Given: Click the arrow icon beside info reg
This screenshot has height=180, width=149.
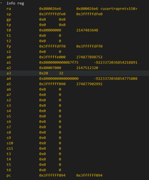Looking at the screenshot, I should 1,3.
